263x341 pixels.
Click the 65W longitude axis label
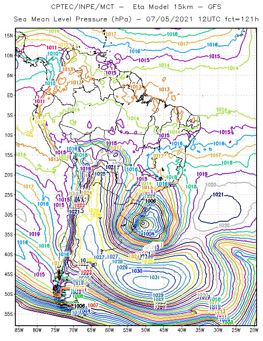coord(91,330)
